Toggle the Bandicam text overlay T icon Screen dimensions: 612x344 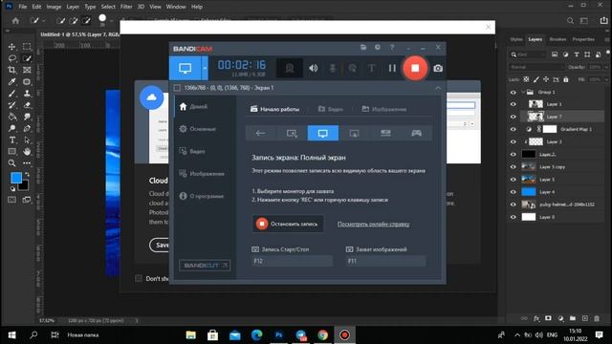[372, 68]
